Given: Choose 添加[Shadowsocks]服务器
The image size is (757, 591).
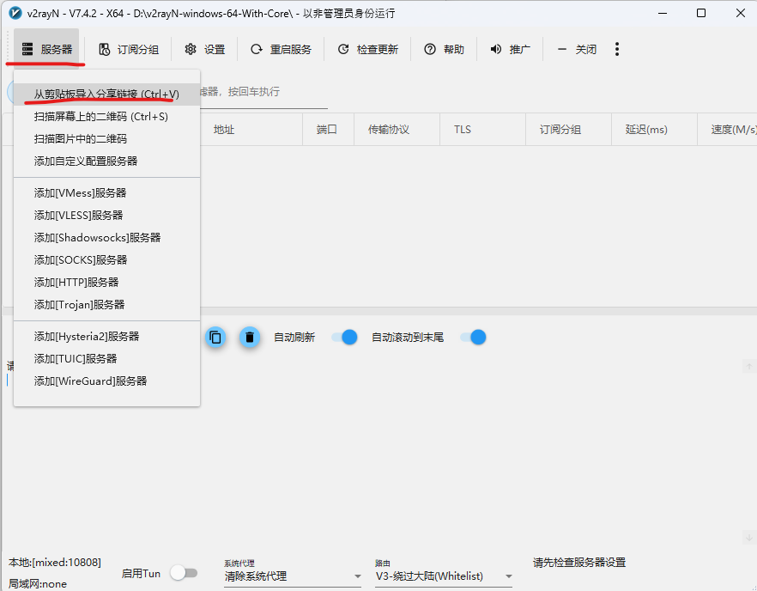Looking at the screenshot, I should [106, 237].
